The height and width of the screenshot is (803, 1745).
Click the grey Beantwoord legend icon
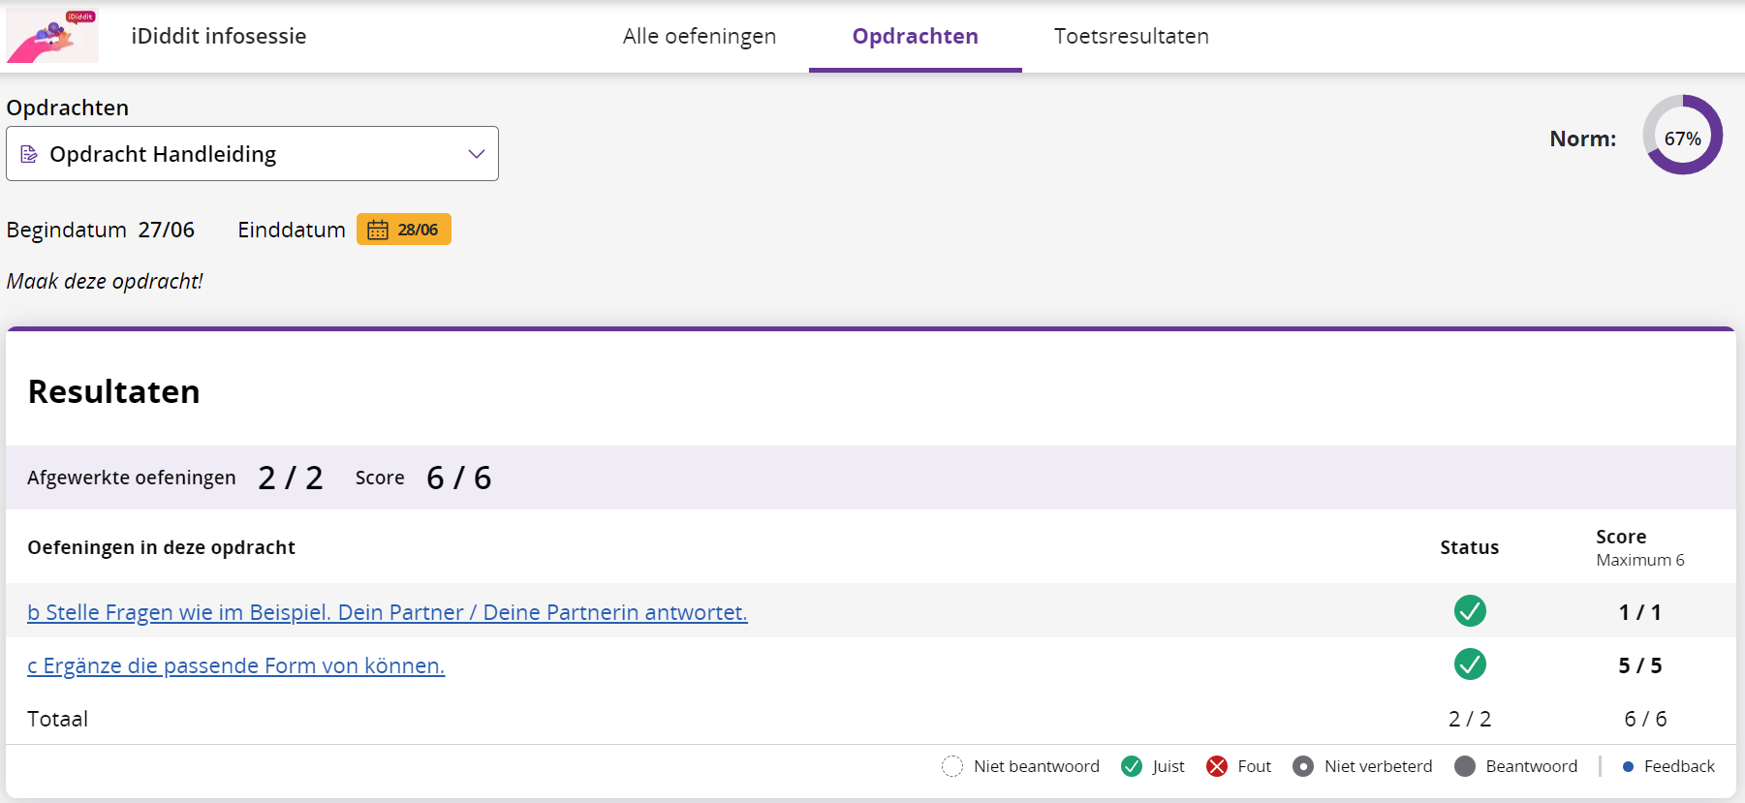pyautogui.click(x=1465, y=766)
